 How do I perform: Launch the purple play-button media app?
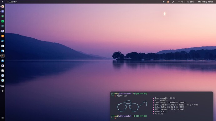3,31
